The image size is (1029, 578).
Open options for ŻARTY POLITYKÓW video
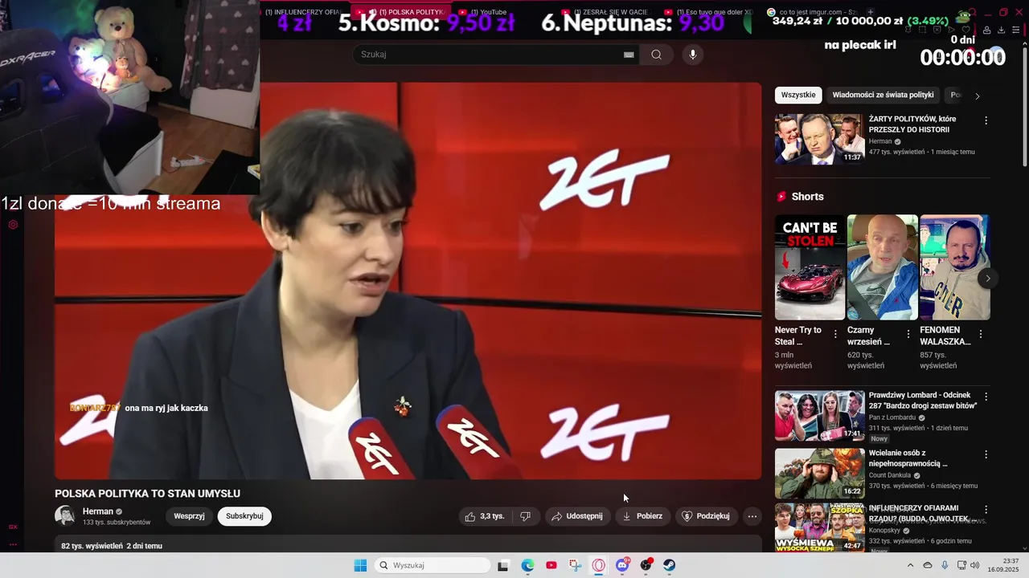pyautogui.click(x=986, y=120)
